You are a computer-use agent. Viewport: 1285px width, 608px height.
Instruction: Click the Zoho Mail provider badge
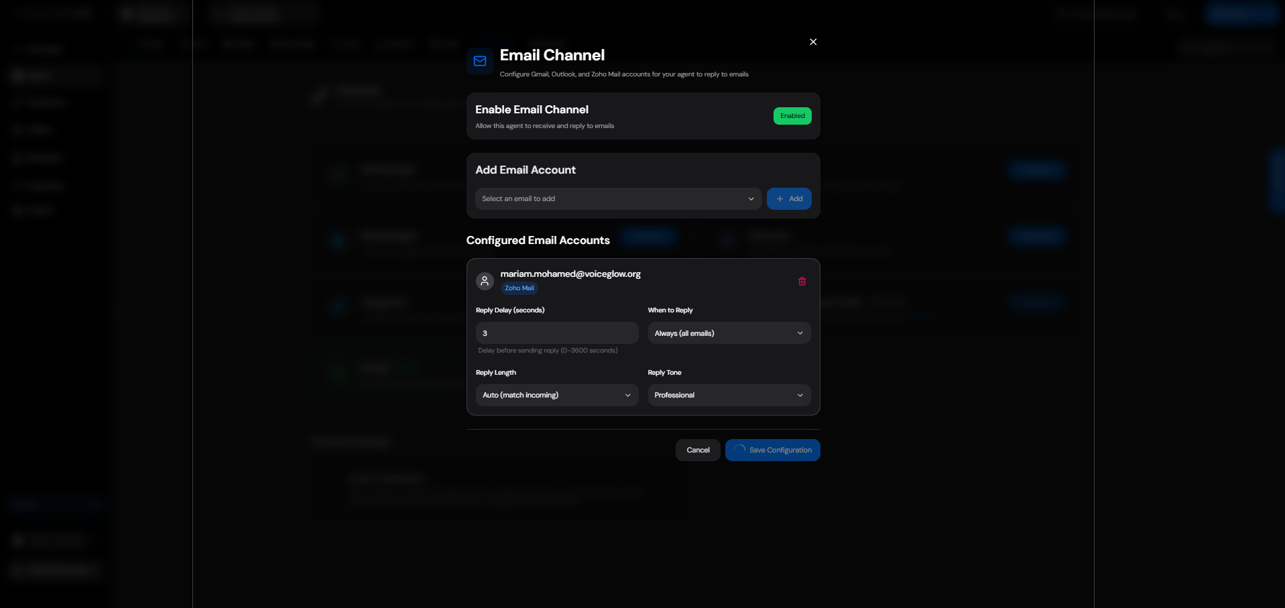[519, 288]
